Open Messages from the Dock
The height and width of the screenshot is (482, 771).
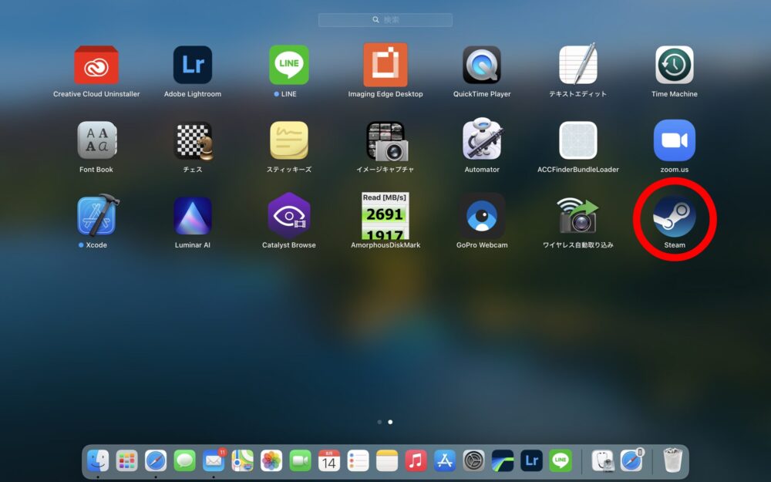(185, 461)
